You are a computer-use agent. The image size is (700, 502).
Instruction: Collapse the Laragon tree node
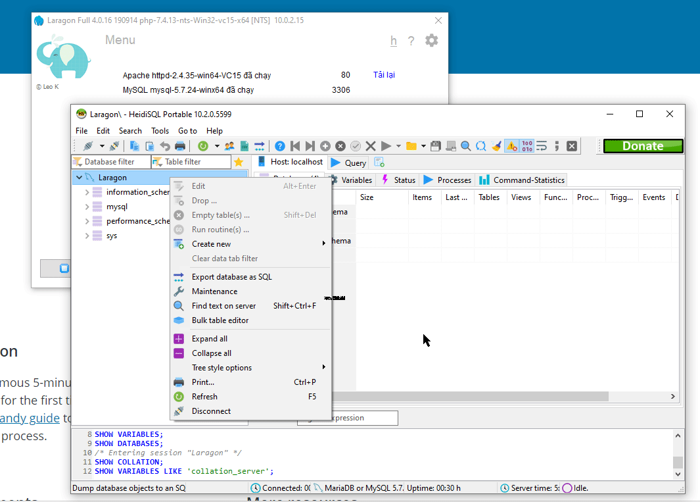pos(79,178)
